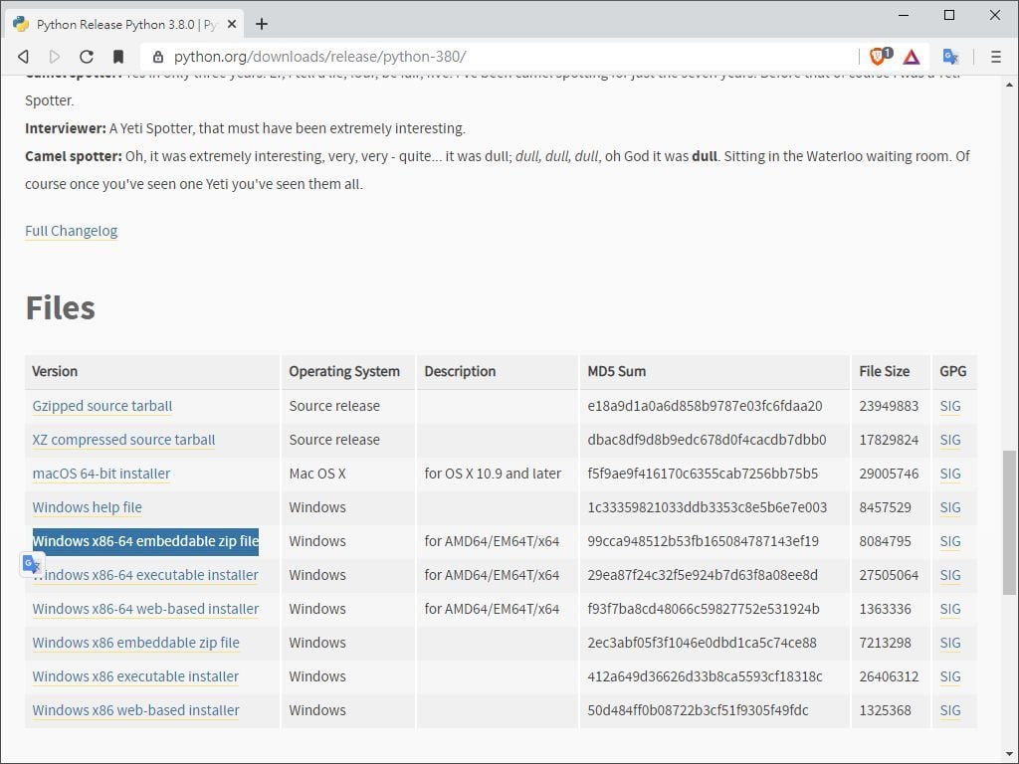1019x764 pixels.
Task: Click 'for OS X 10.9 and later' description
Action: click(493, 474)
